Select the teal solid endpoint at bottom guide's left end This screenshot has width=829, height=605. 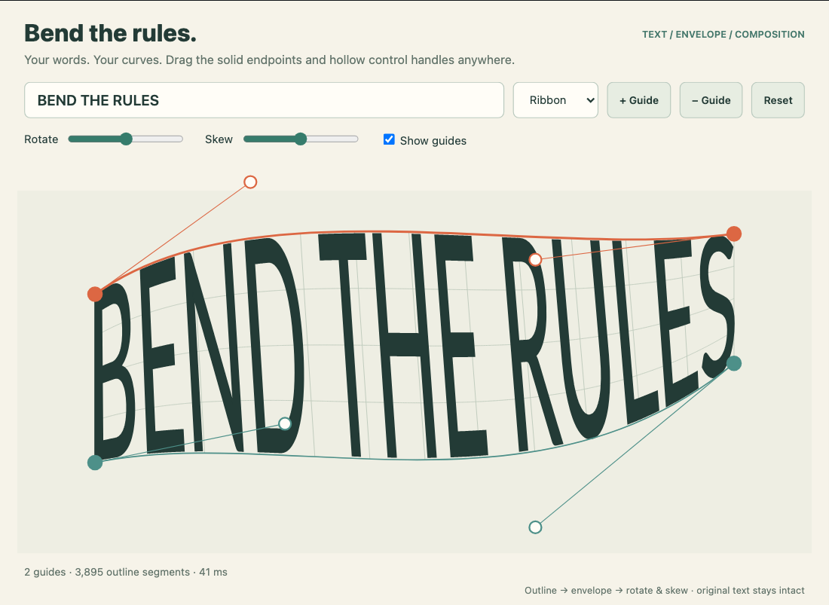tap(95, 463)
